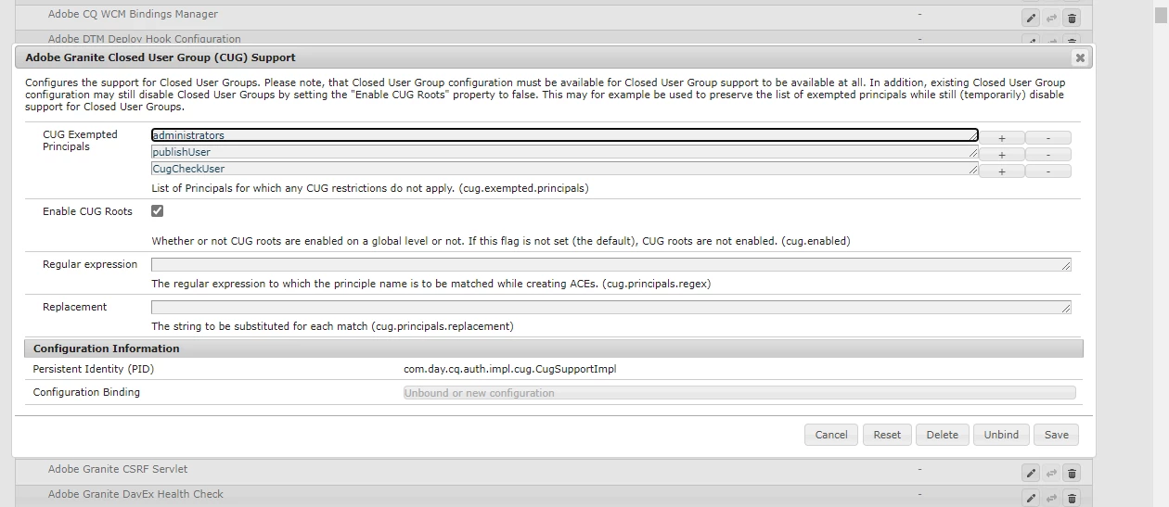This screenshot has height=507, width=1169.
Task: Click unbind arrows for DavEx Health Check
Action: pos(1051,499)
